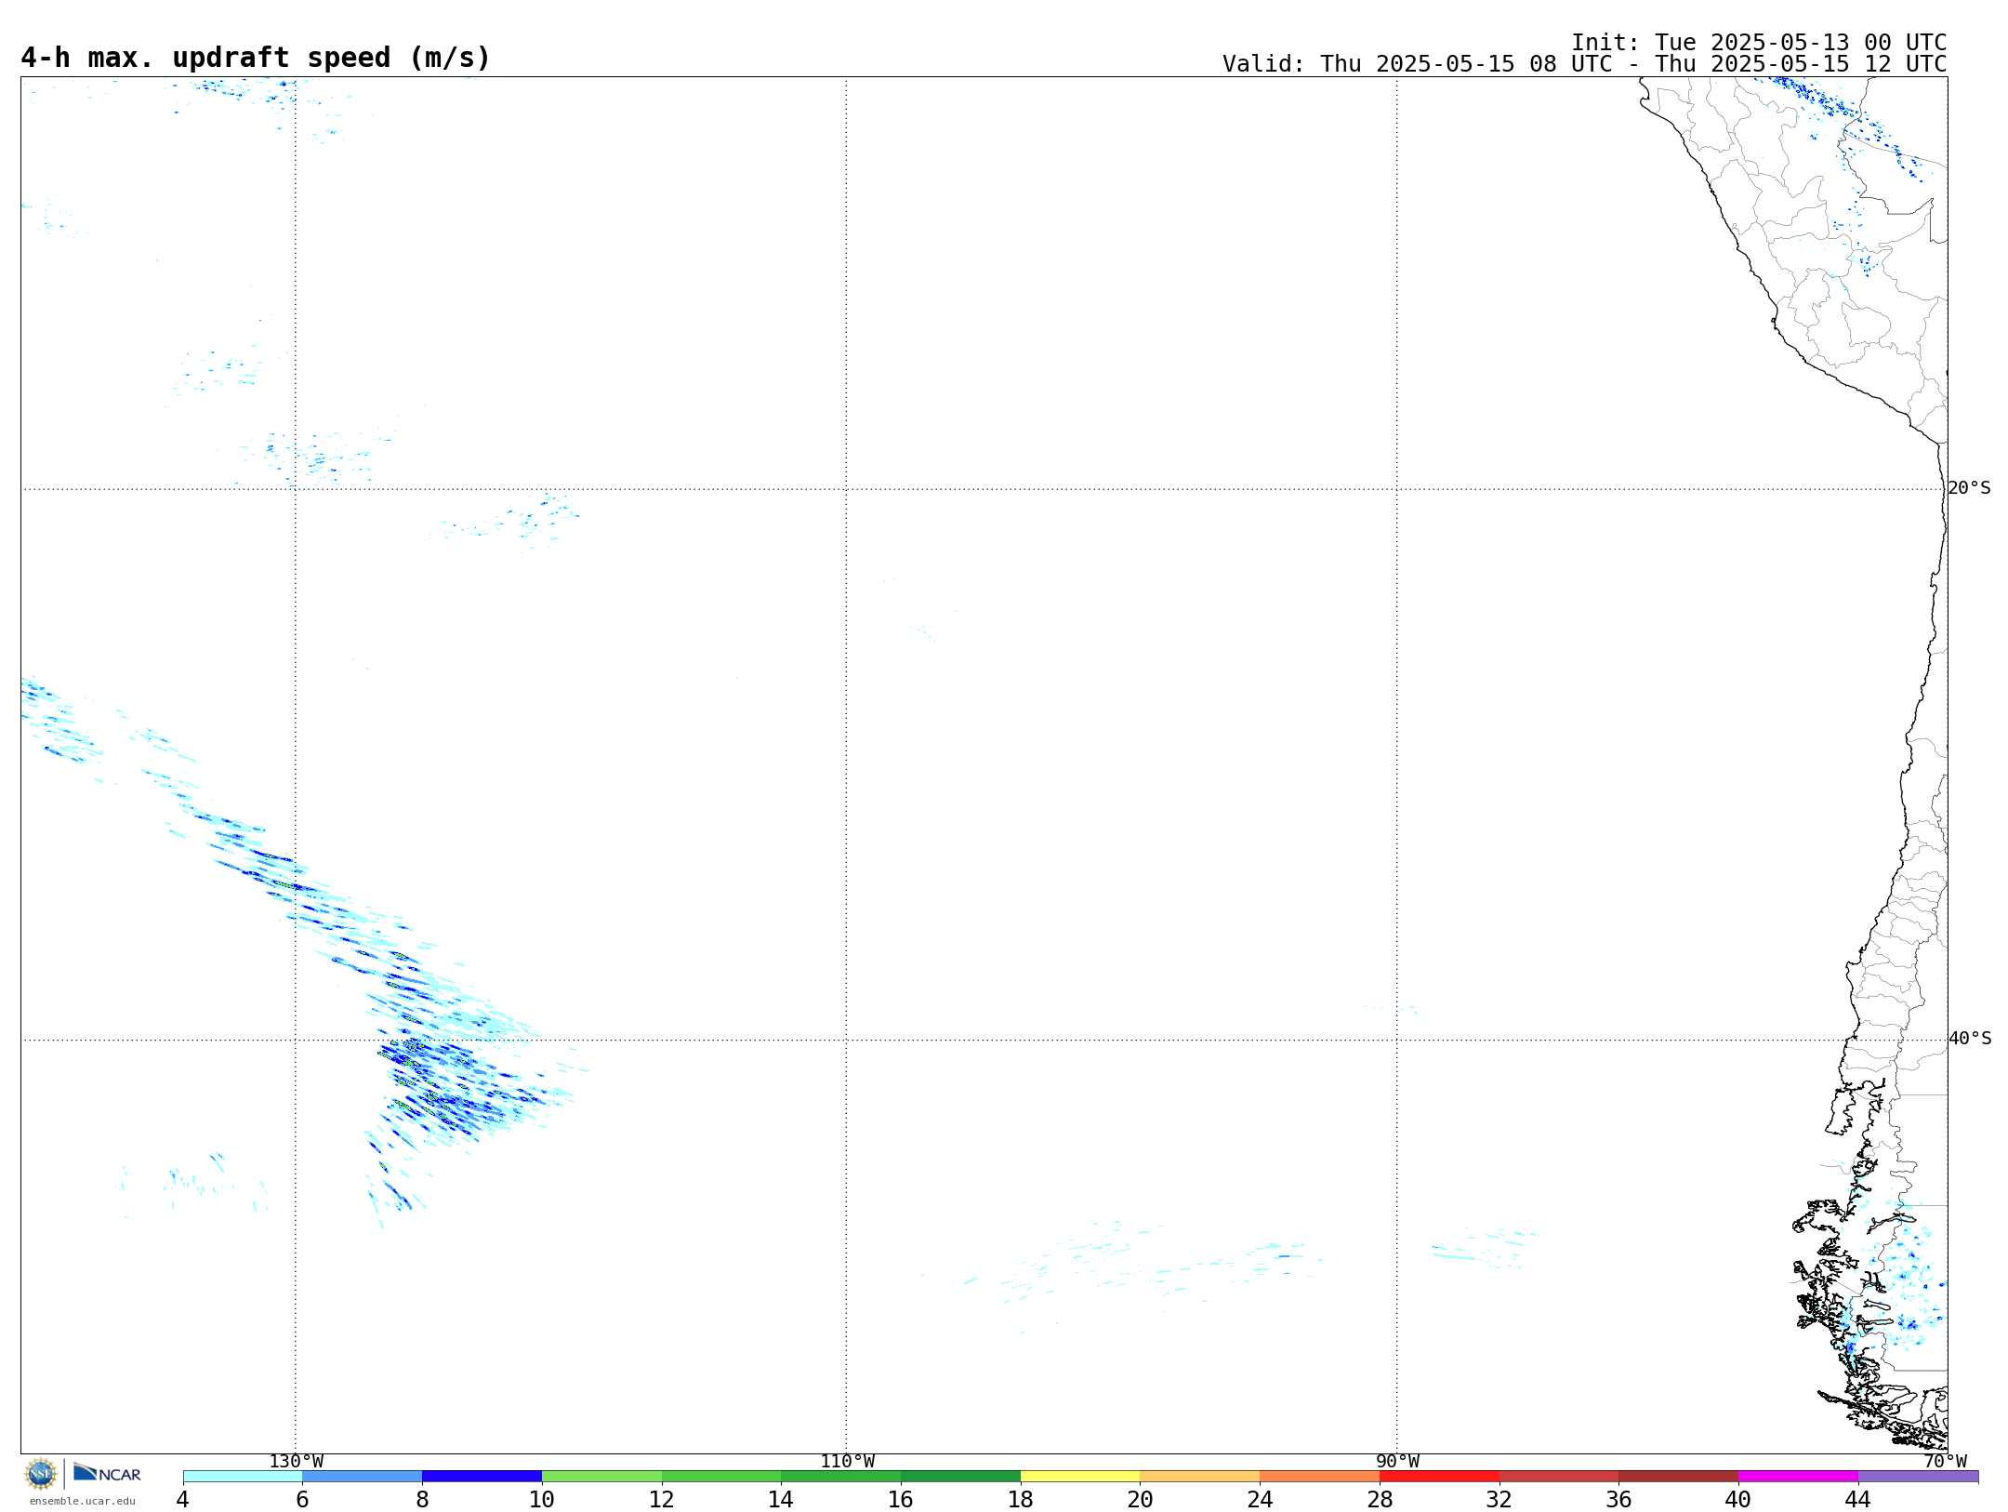Click the purple above-44 color swatch
Viewport: 2008px width, 1512px height.
coord(1918,1477)
